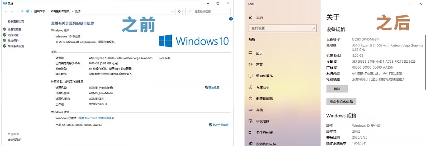Click the computer icon in address bar
Viewport: 426px width, 146px height.
tap(28, 11)
